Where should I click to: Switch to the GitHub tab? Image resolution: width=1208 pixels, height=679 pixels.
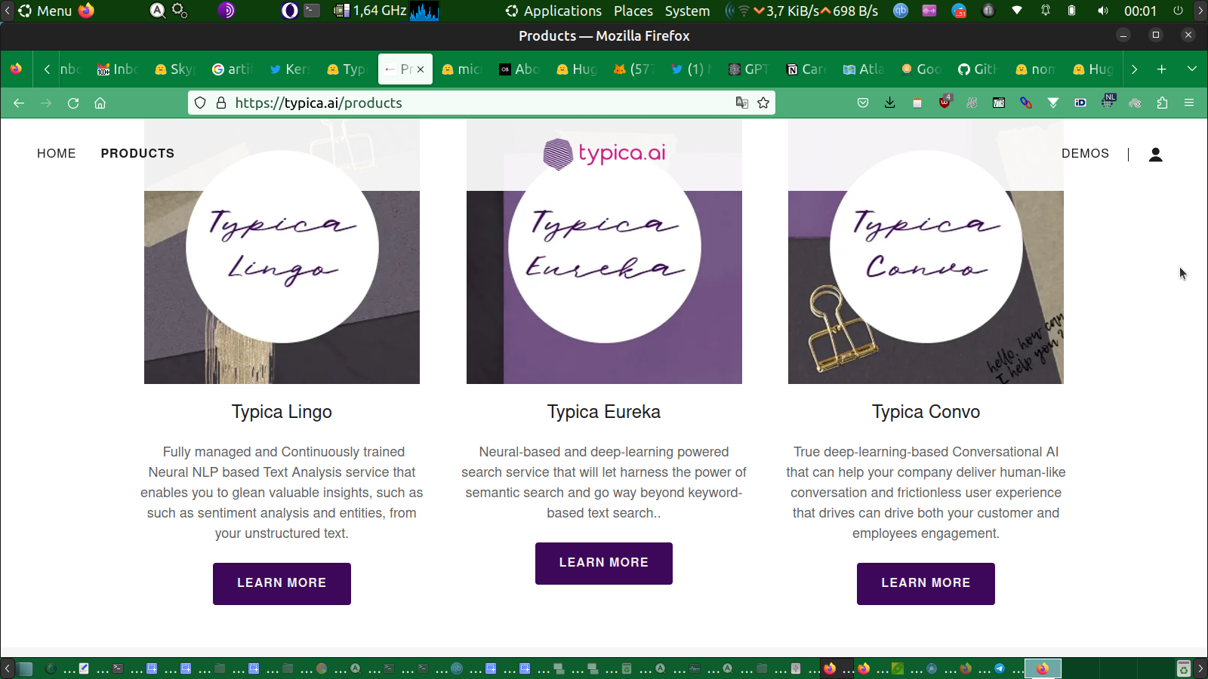tap(978, 69)
